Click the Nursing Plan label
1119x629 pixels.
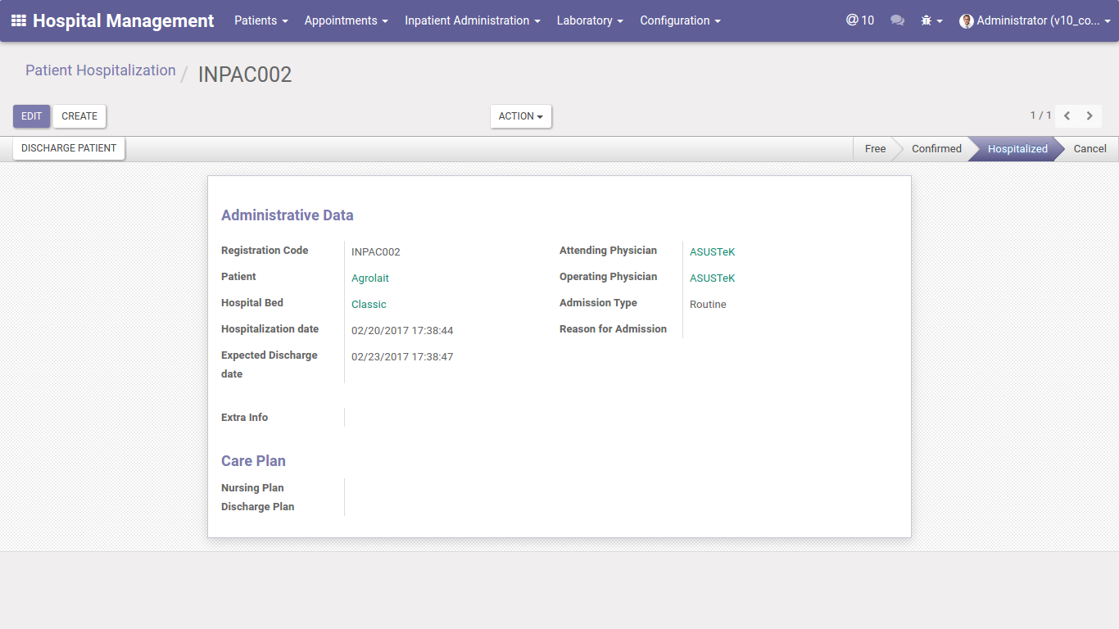pos(252,488)
